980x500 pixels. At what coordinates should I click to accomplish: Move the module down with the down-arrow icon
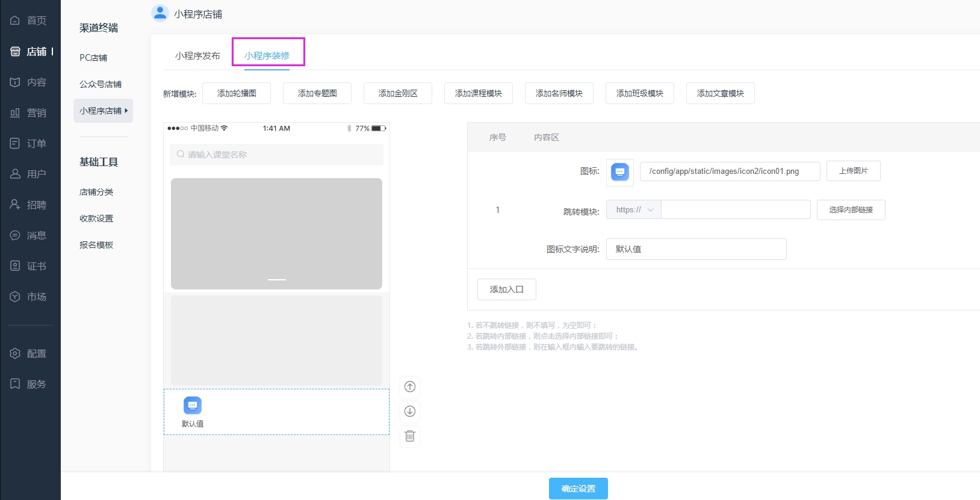tap(410, 411)
